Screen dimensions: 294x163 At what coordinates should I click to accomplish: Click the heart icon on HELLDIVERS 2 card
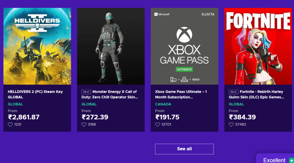coord(10,125)
